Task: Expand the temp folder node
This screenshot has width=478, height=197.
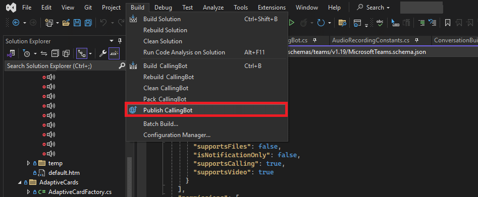Action: [x=29, y=163]
